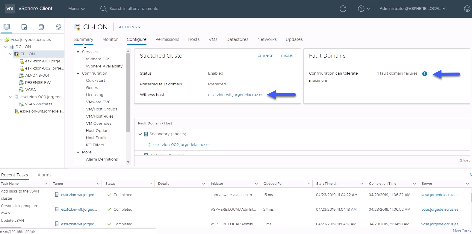The width and height of the screenshot is (472, 234).
Task: Click vcsa.jorgedelacruz.es vCenter icon
Action: click(x=7, y=40)
